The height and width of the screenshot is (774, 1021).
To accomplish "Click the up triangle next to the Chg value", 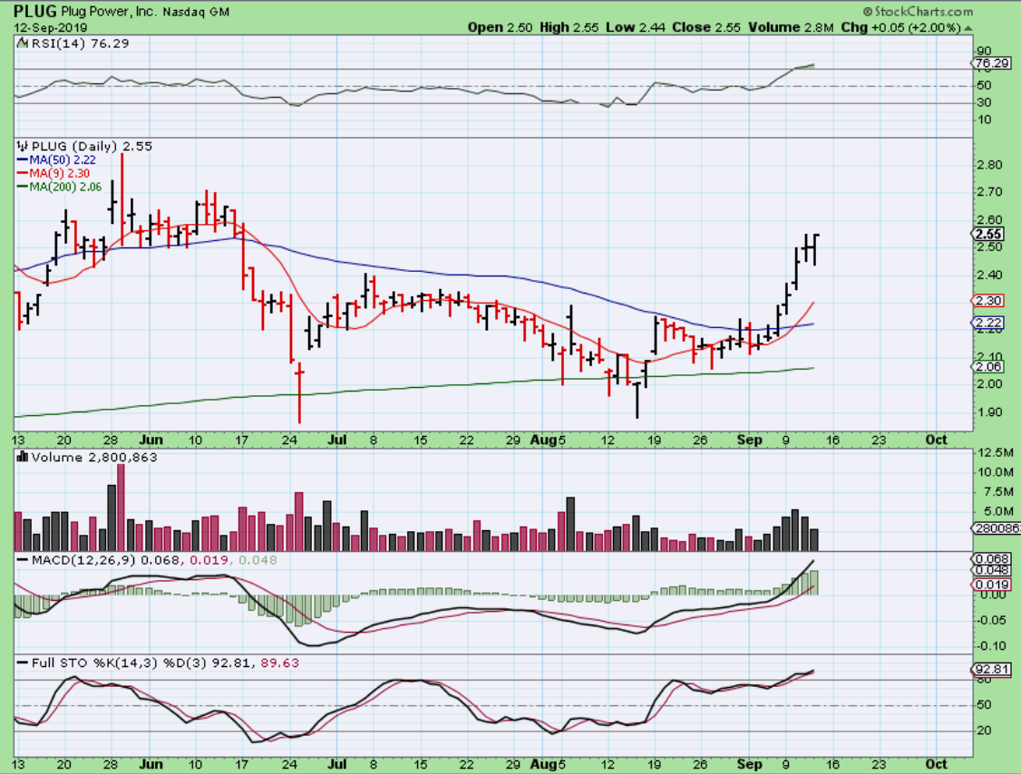I will (968, 28).
